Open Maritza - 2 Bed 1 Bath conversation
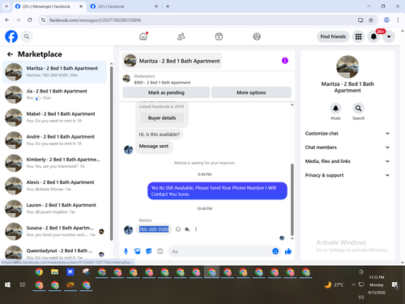This screenshot has width=405, height=304. click(x=54, y=72)
